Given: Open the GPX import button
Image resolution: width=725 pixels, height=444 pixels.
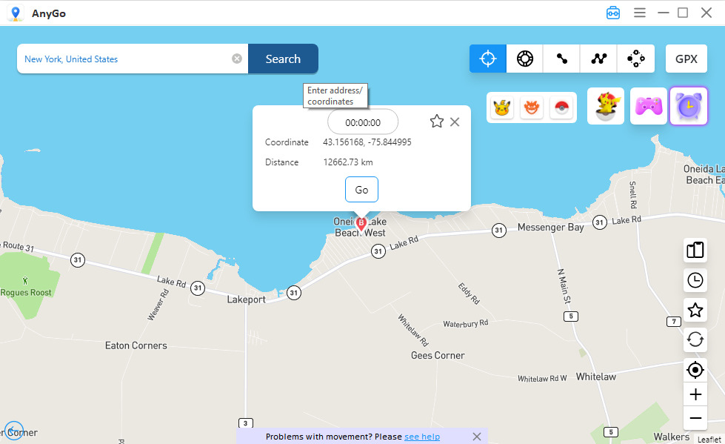Looking at the screenshot, I should [x=686, y=59].
